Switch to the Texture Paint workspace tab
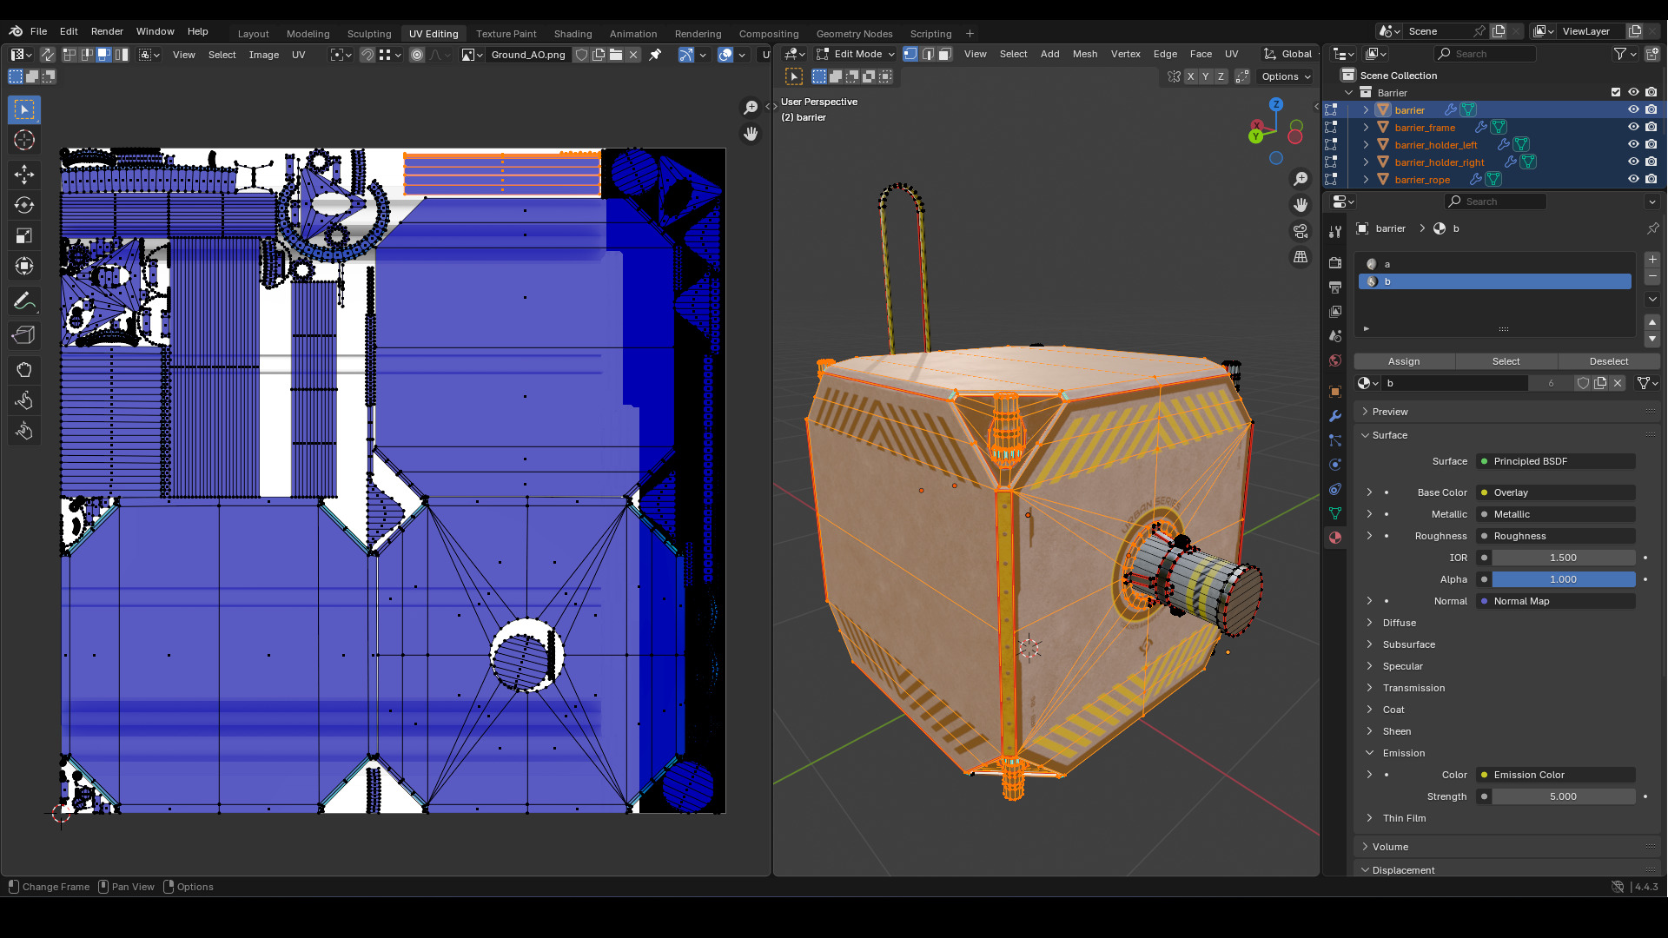Screen dimensions: 1668x938 [506, 34]
